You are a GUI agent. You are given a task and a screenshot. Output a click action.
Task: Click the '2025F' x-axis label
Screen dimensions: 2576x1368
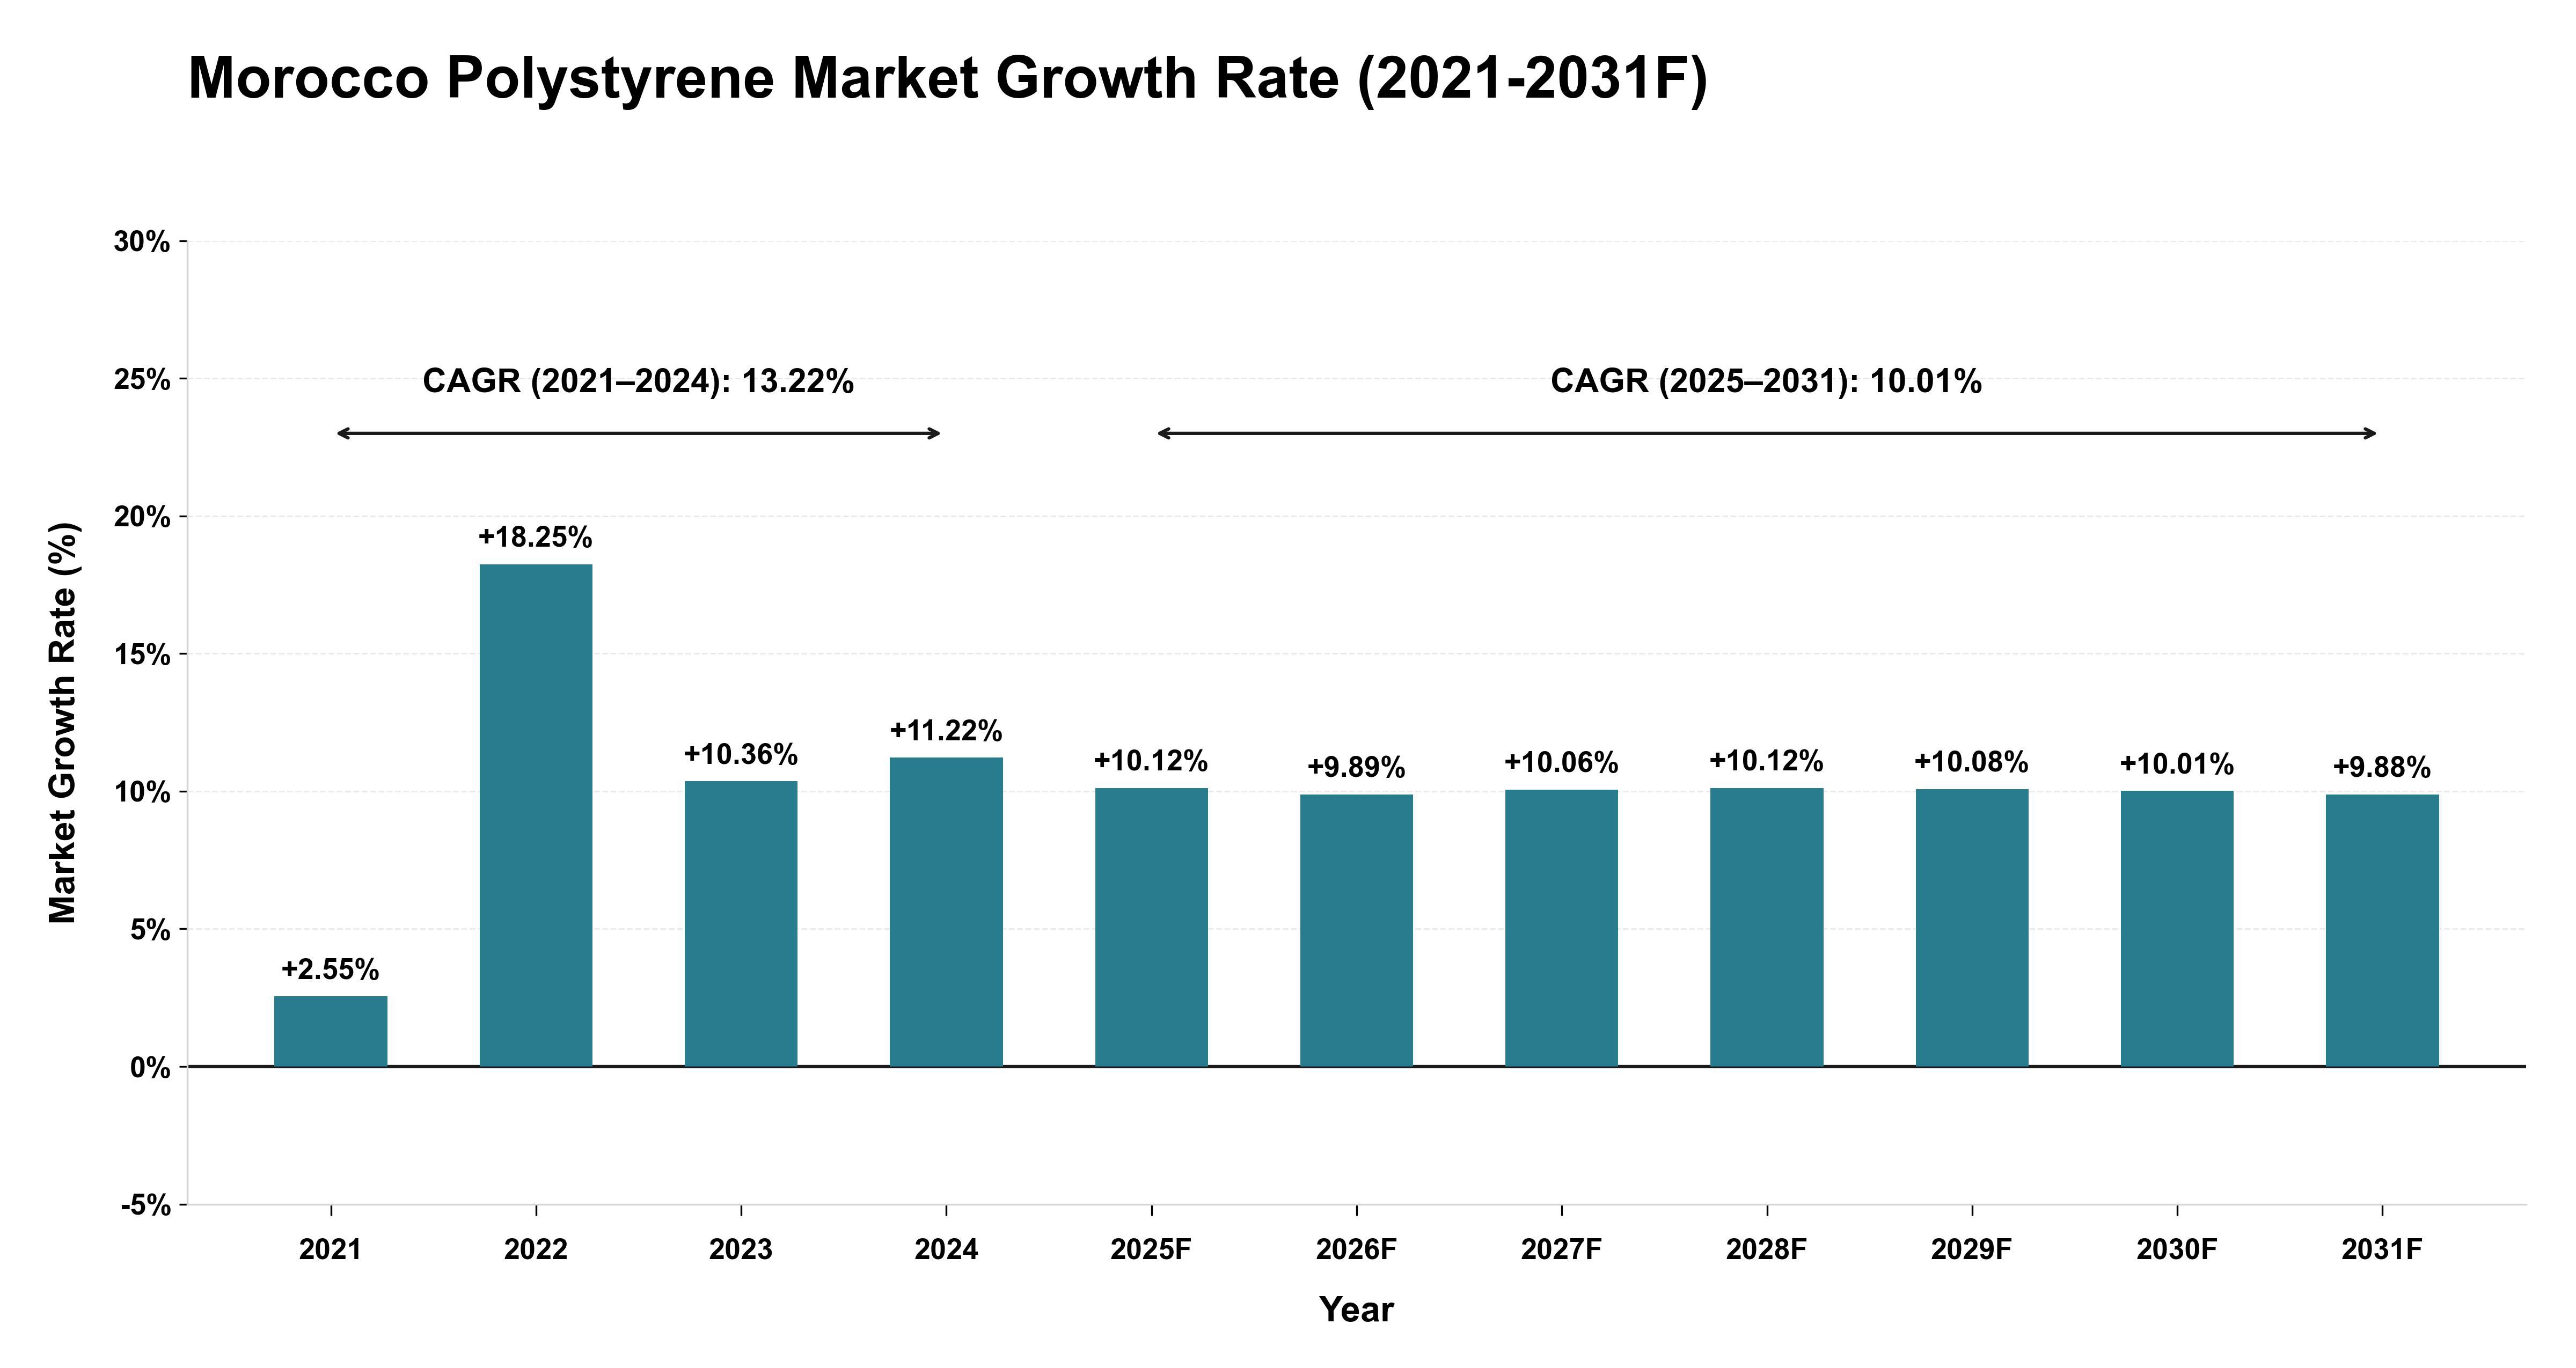[1151, 1250]
